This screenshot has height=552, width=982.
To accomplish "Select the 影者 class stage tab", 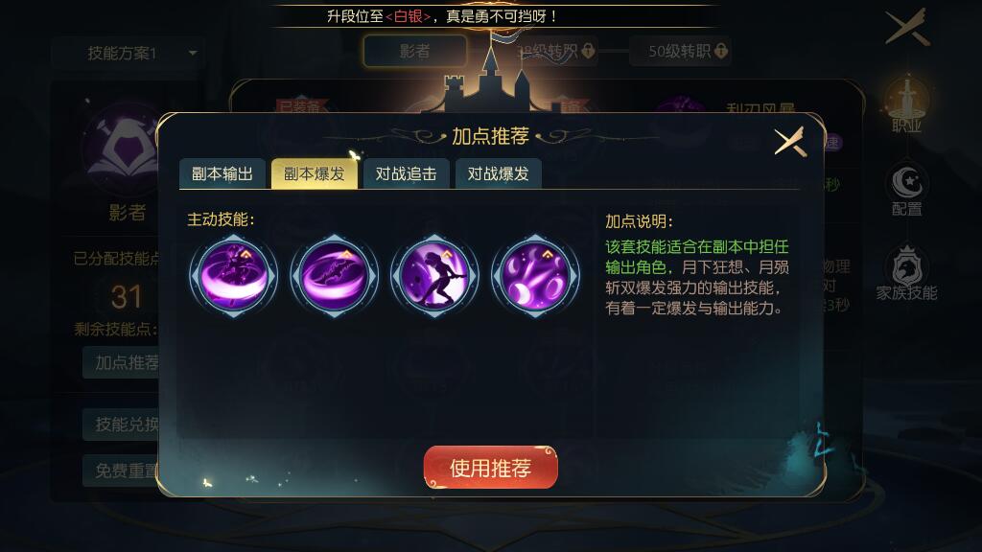I will [414, 51].
